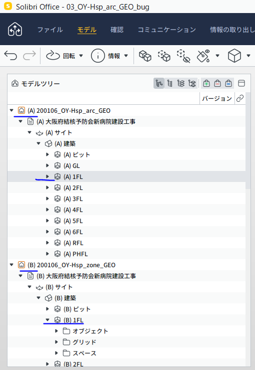Collapse the (A) 大阪府結核予防会新病院建設工事 node
This screenshot has width=255, height=370.
pos(20,121)
